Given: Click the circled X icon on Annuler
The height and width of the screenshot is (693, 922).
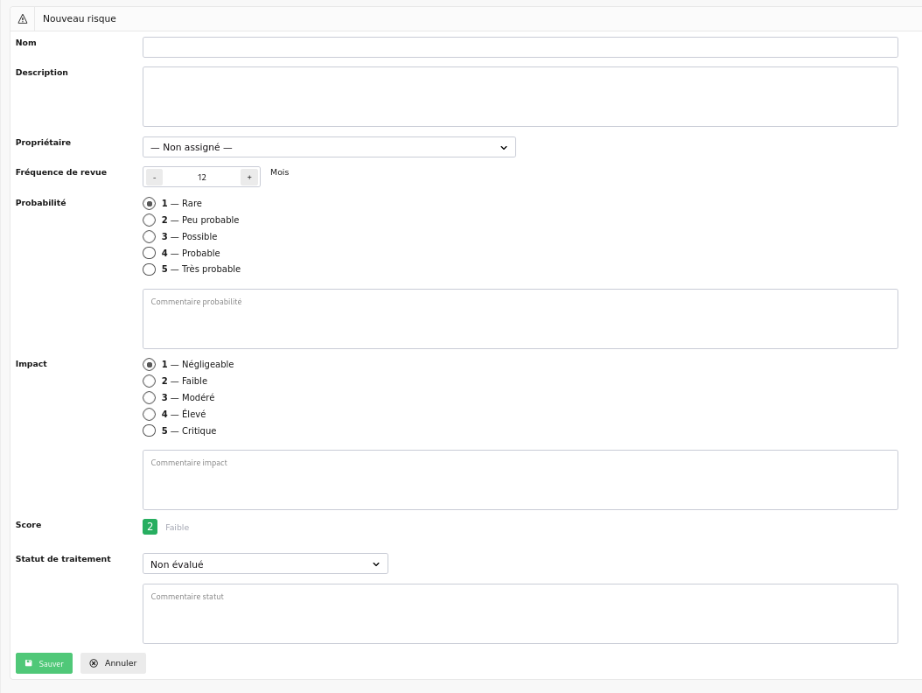Looking at the screenshot, I should [x=94, y=663].
